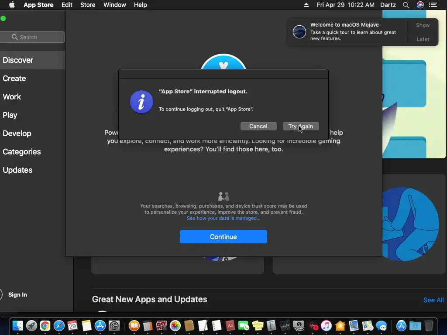
Task: Launch iTunes music note icon in dock
Action: pos(327,325)
